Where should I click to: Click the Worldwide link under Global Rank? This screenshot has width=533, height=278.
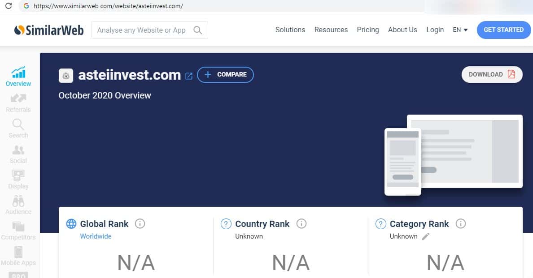(96, 236)
